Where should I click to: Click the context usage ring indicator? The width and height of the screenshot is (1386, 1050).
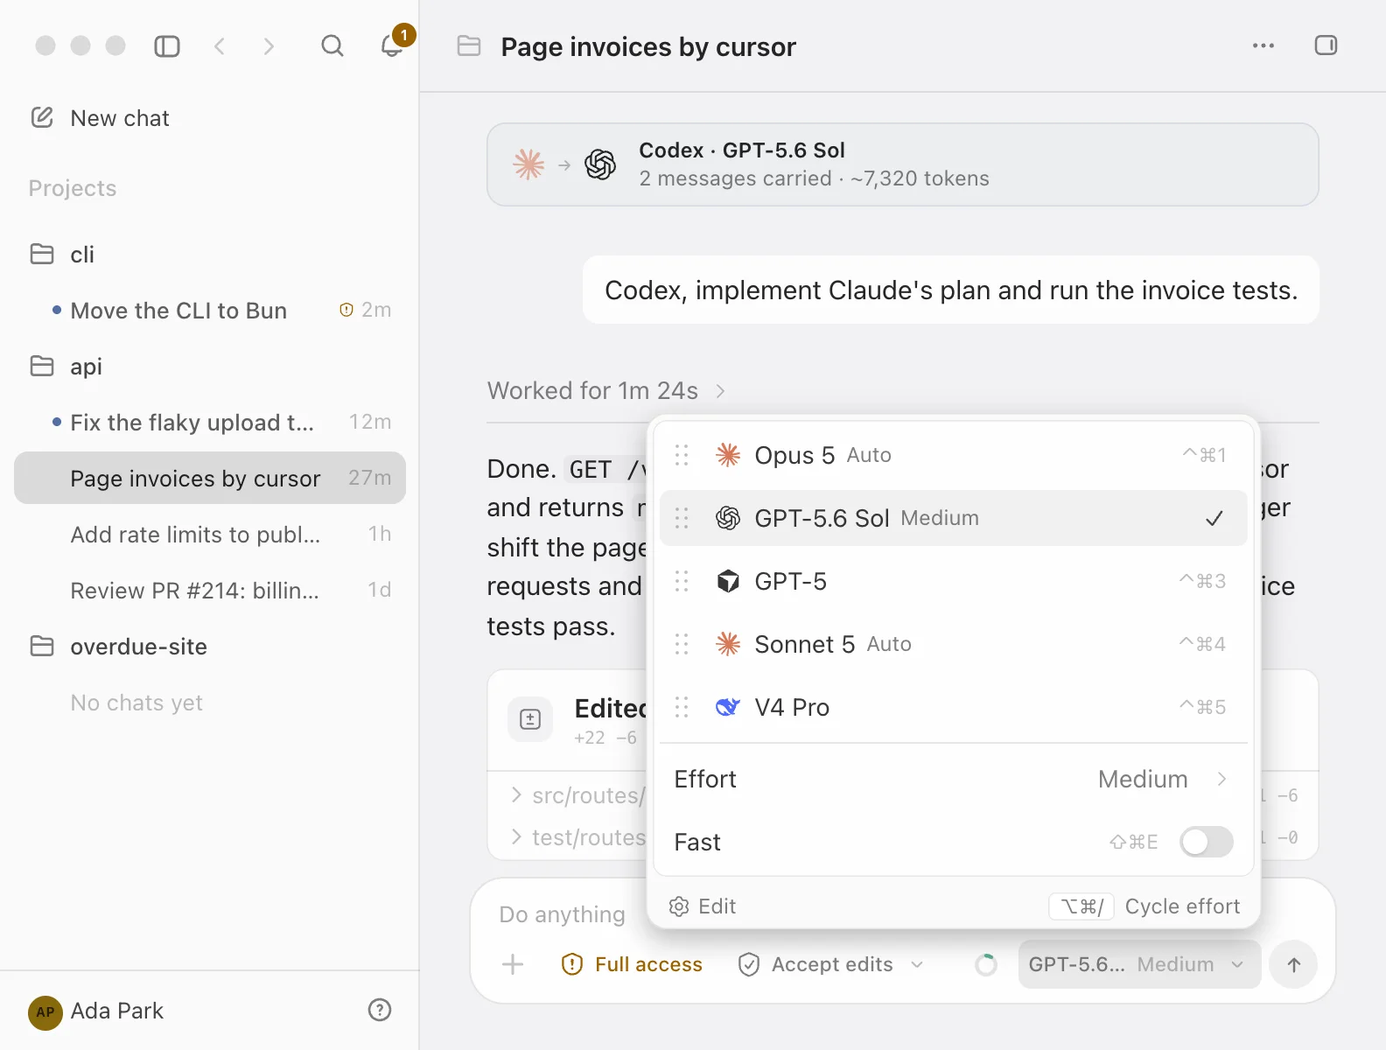click(986, 964)
